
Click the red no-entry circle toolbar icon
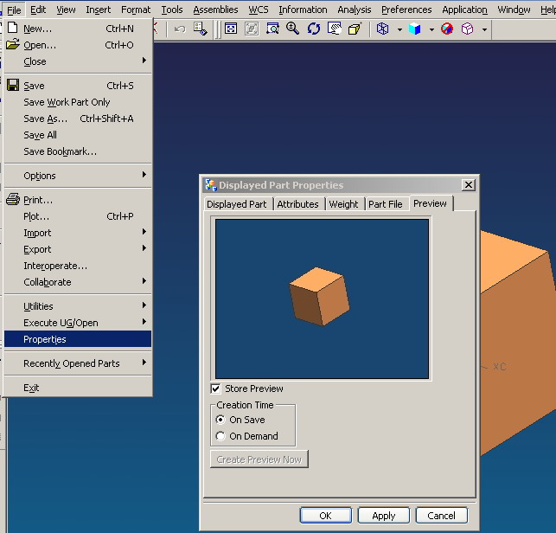click(x=447, y=29)
